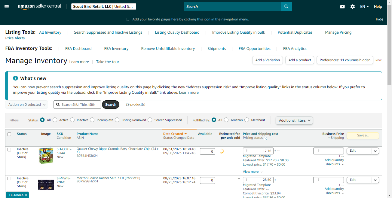The image size is (392, 198).
Task: Filter Fulfilled By Amazon
Action: click(226, 120)
